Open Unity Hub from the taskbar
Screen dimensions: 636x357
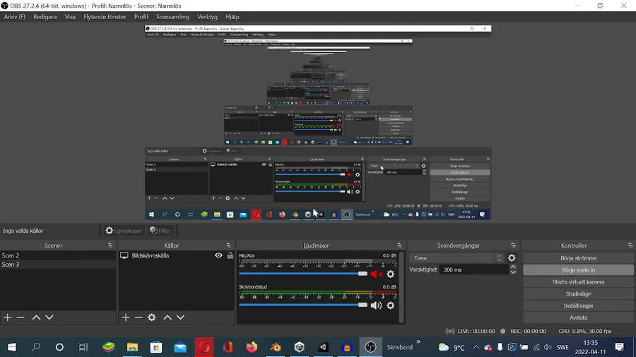pyautogui.click(x=300, y=347)
